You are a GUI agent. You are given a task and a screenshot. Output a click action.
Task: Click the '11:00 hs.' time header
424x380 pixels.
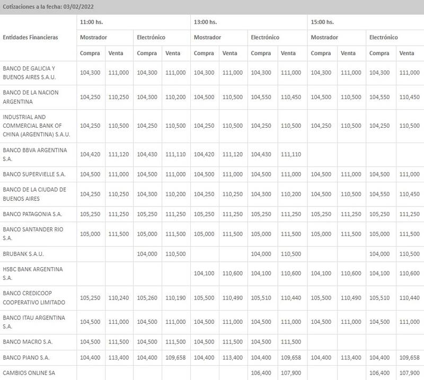tap(91, 22)
